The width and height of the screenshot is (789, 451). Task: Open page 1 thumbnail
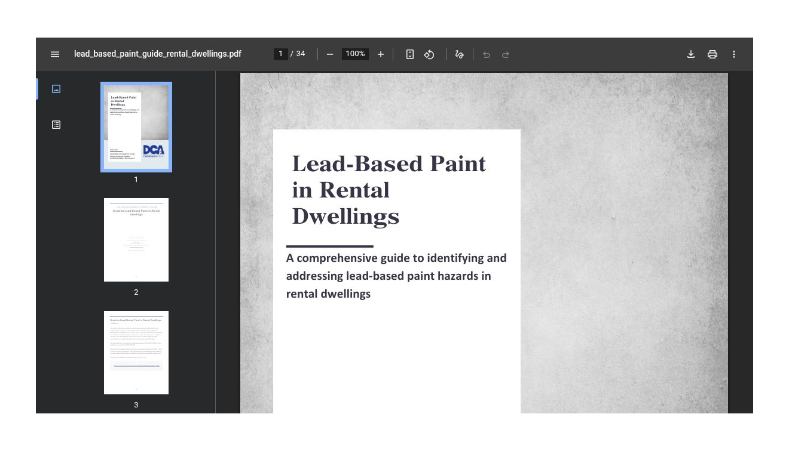[136, 127]
